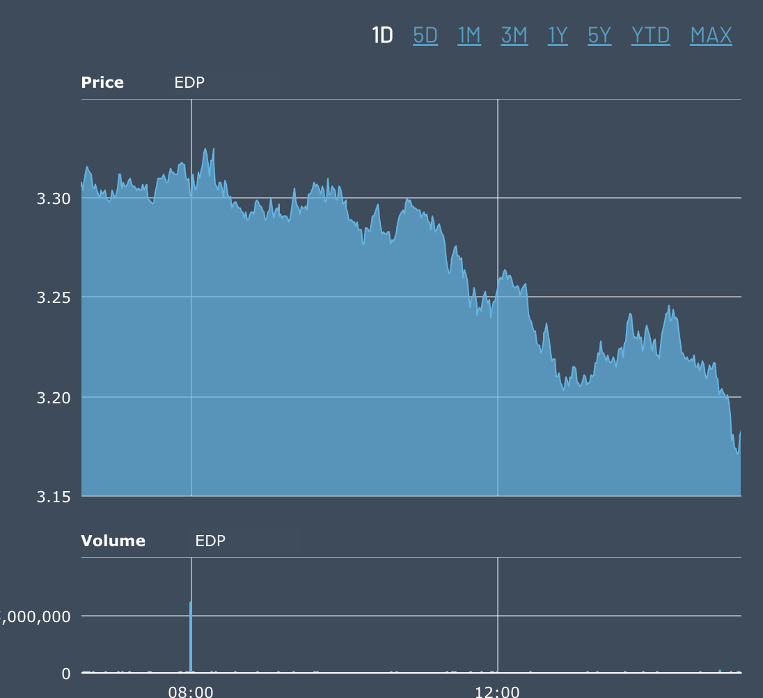Select the YTD range
The height and width of the screenshot is (698, 763).
tap(650, 35)
